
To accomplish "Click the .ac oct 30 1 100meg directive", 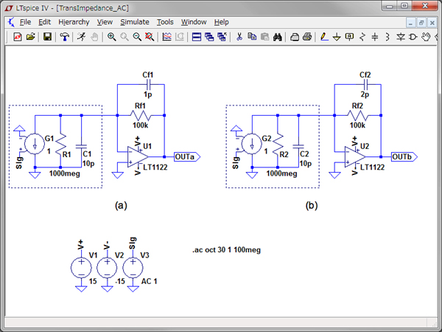I will pos(226,250).
